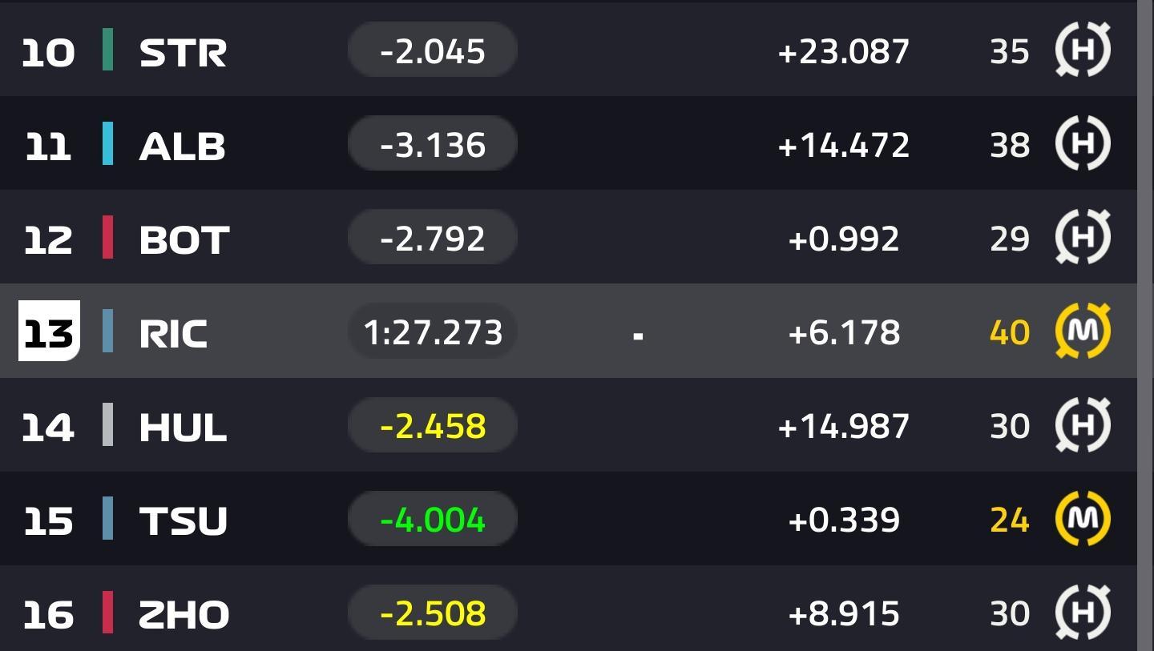Click TSU's yellow medium tyre icon
Screen dimensions: 1154x651
coord(1083,519)
